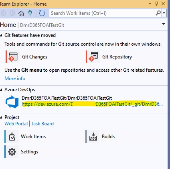Open Work Items page

tap(33, 137)
